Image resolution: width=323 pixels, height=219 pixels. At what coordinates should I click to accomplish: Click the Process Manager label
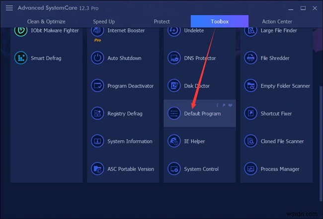tap(280, 169)
